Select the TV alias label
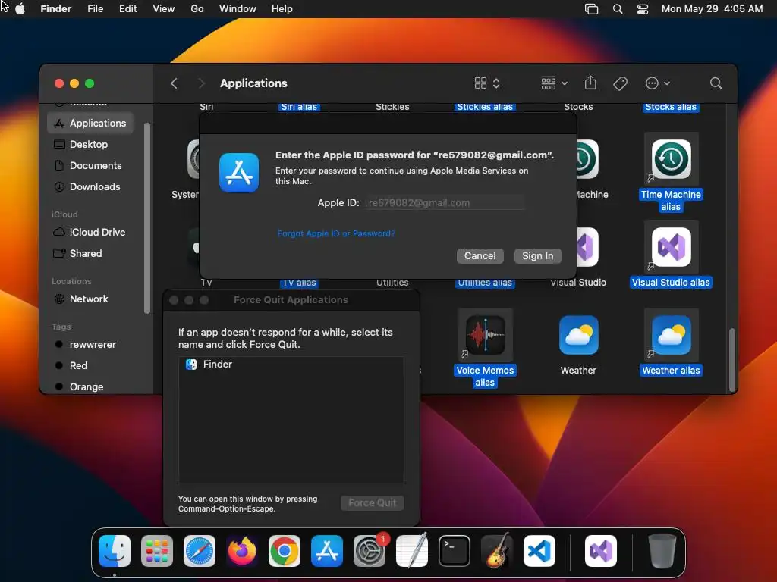Screen dimensions: 777x582 coord(299,283)
